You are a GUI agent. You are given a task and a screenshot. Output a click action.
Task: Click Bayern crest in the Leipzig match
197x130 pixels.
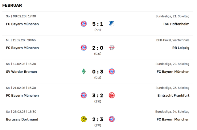84,48
